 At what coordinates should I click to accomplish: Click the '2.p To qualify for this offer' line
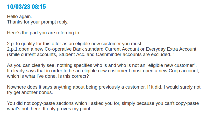(x=75, y=44)
